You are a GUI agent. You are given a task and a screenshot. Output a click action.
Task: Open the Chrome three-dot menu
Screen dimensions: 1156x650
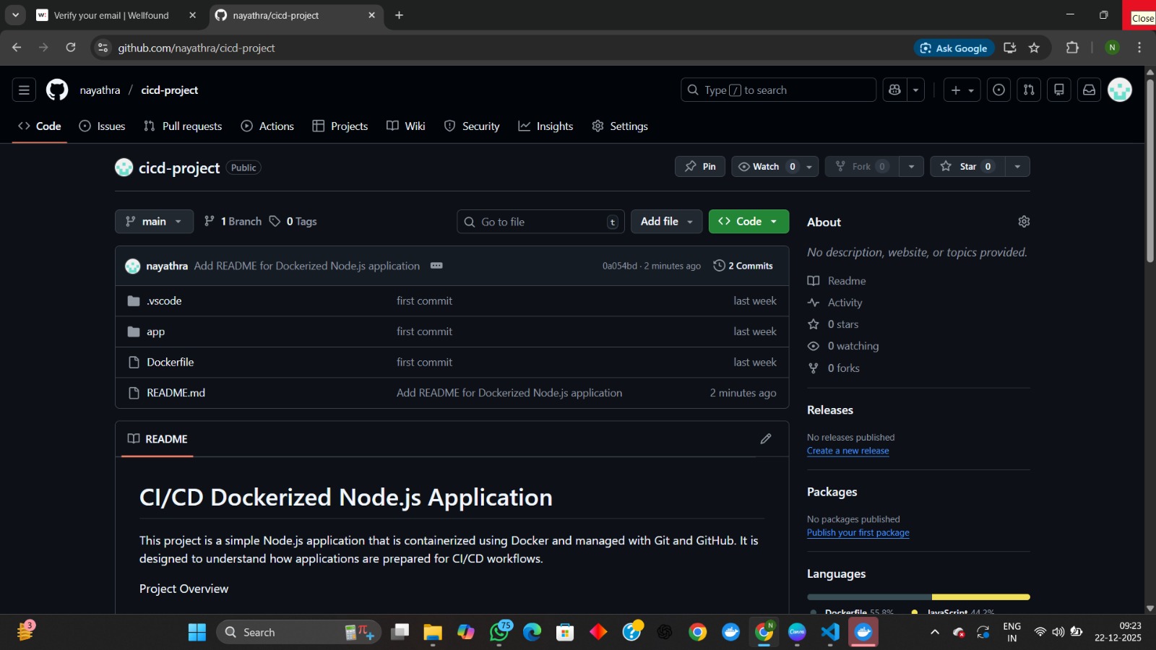click(x=1139, y=48)
